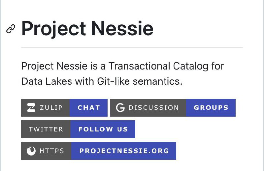Click the Git-like semantics text line

click(102, 81)
